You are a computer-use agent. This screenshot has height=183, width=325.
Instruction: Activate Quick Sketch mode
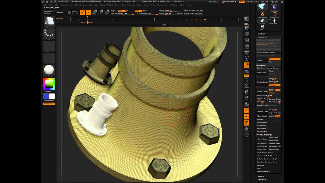(73, 12)
